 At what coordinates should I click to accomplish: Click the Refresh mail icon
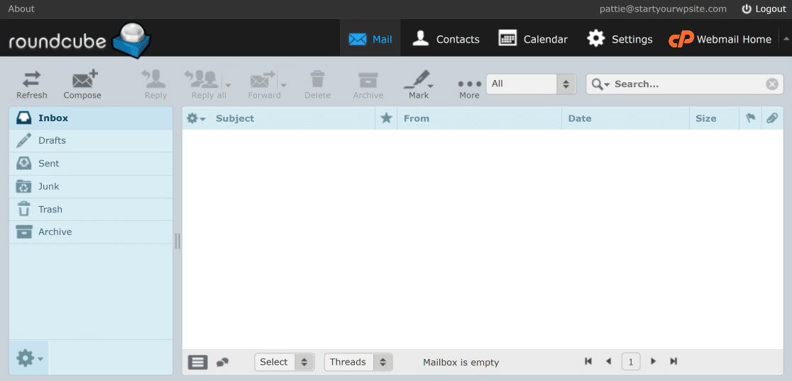[31, 79]
